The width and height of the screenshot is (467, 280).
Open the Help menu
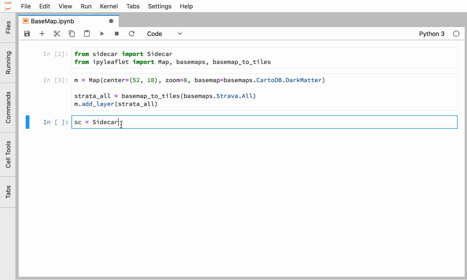(186, 6)
